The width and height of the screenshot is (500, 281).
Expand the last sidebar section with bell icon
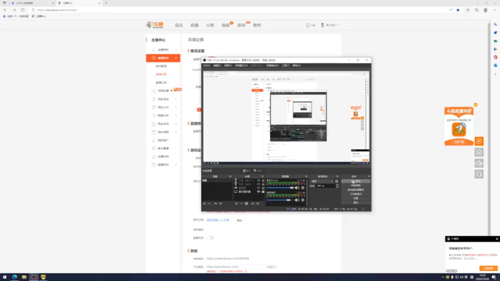176,165
